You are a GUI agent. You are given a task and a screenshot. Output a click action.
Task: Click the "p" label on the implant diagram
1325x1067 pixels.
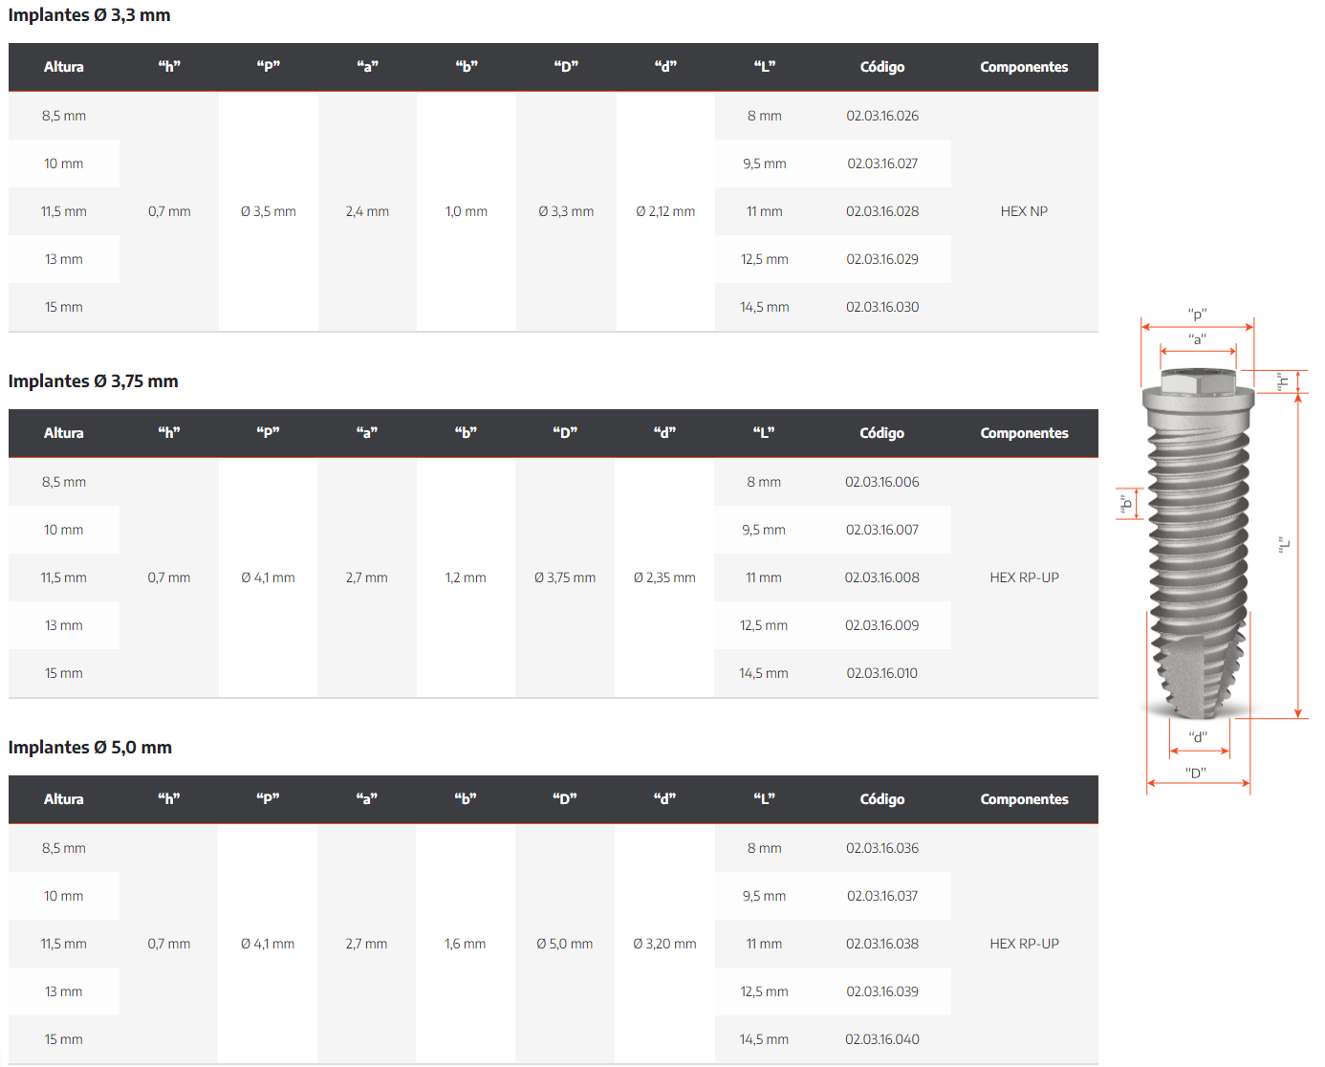tap(1197, 314)
